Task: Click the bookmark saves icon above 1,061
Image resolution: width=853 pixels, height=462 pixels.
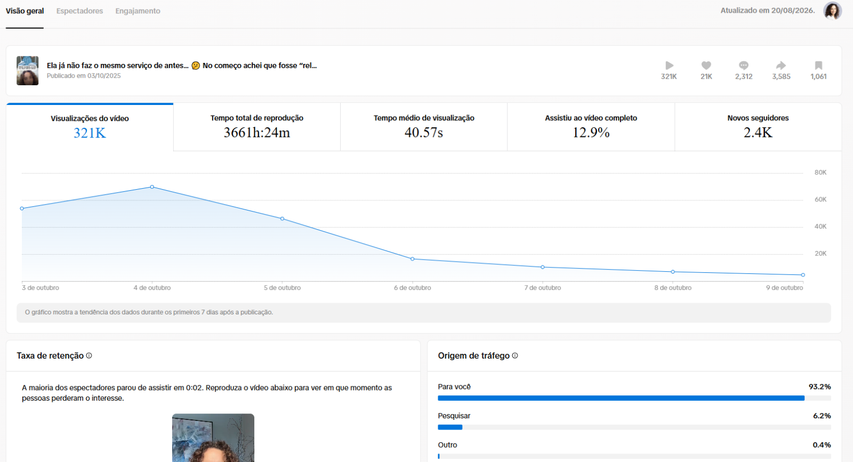Action: pos(819,66)
